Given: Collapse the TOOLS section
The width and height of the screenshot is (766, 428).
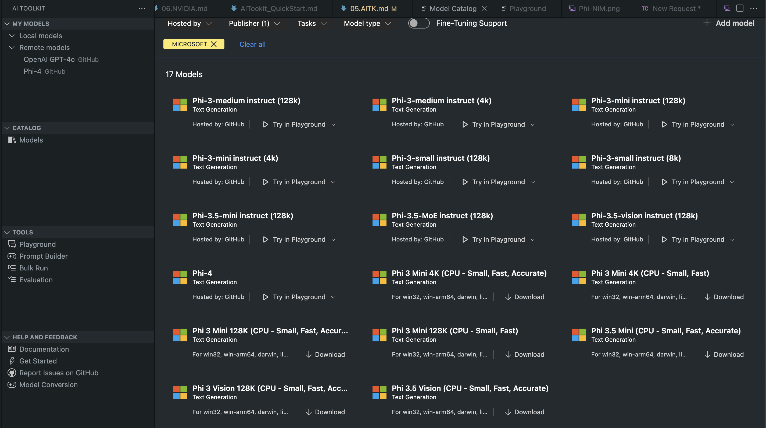Looking at the screenshot, I should pyautogui.click(x=7, y=232).
